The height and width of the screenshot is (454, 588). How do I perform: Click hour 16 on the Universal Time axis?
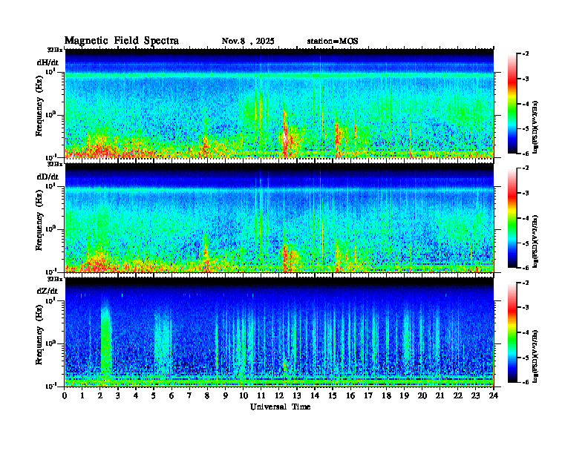point(350,396)
